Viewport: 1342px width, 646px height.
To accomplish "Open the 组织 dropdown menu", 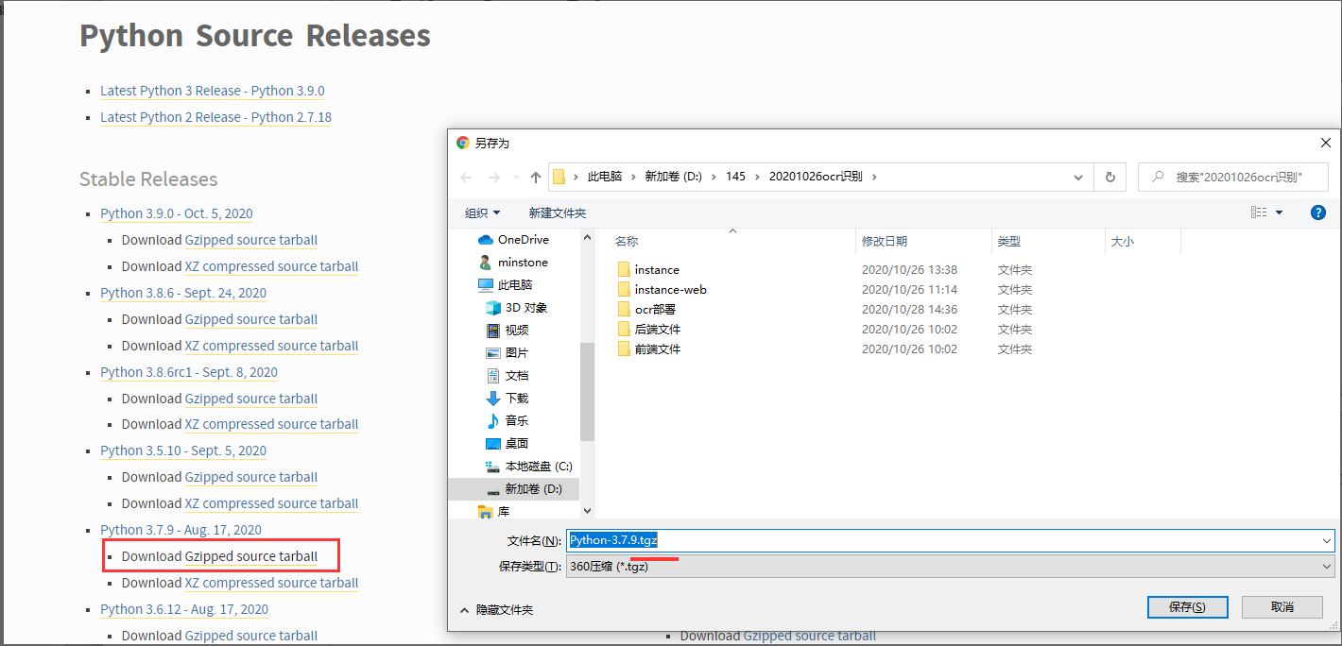I will pos(483,212).
